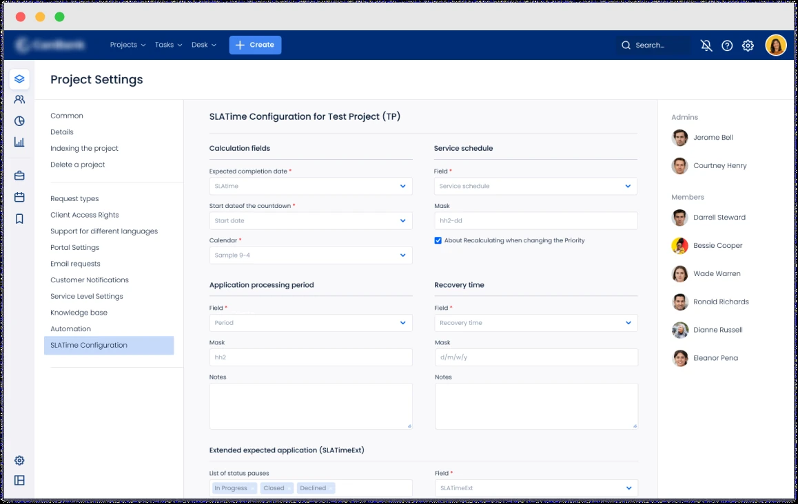Viewport: 798px width, 504px height.
Task: Open the user profile avatar in the top bar
Action: click(776, 45)
